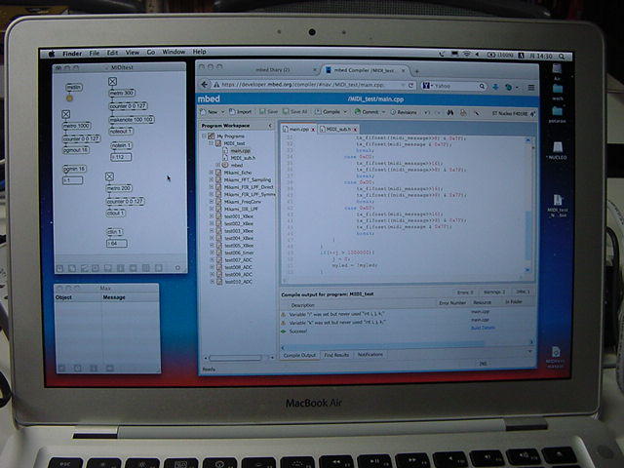The image size is (624, 468).
Task: Close the MIDI_sub.h editor tab via red X
Action: pyautogui.click(x=355, y=130)
